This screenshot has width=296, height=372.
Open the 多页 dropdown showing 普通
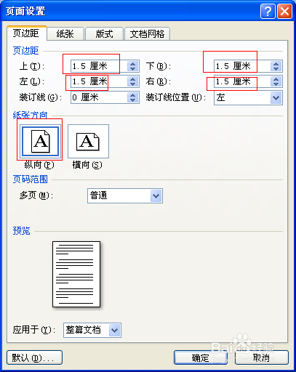125,195
